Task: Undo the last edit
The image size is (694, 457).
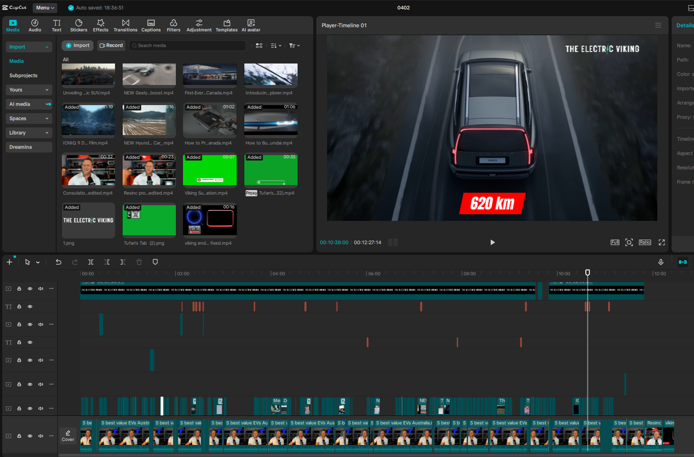Action: [58, 262]
